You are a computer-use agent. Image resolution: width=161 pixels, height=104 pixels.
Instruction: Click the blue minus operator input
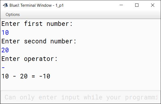coord(3,68)
